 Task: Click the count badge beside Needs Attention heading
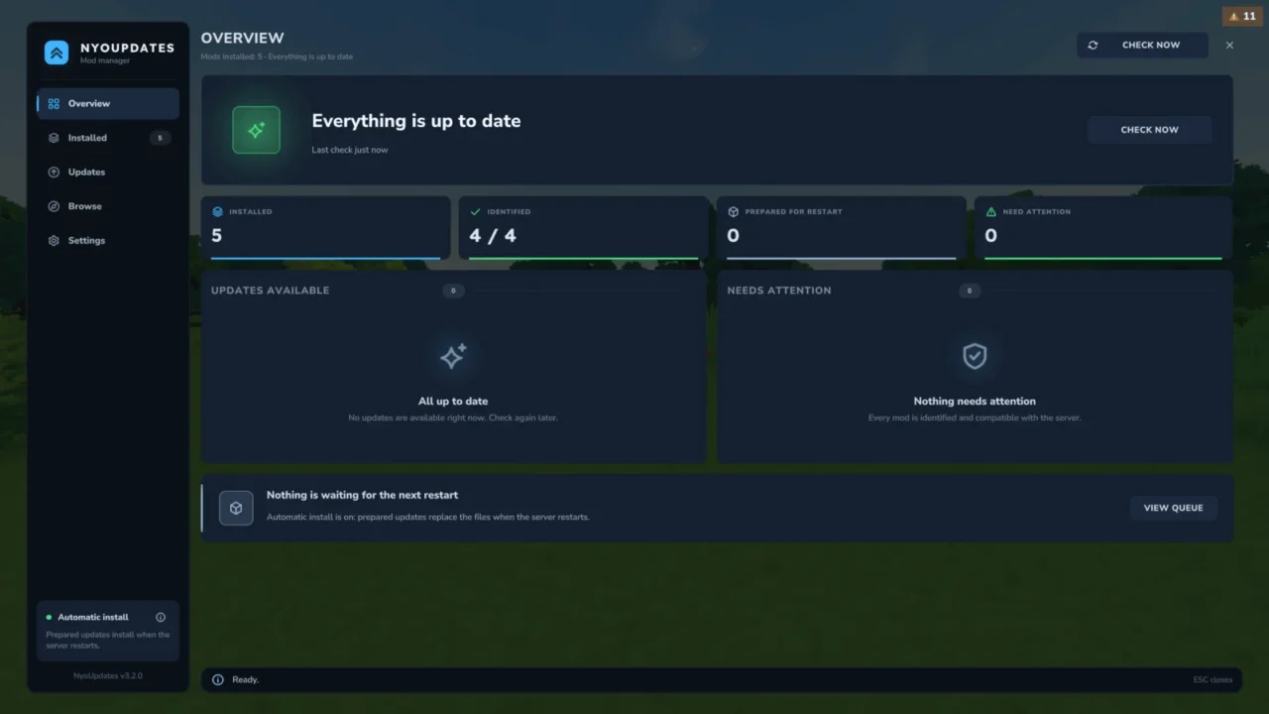[970, 291]
